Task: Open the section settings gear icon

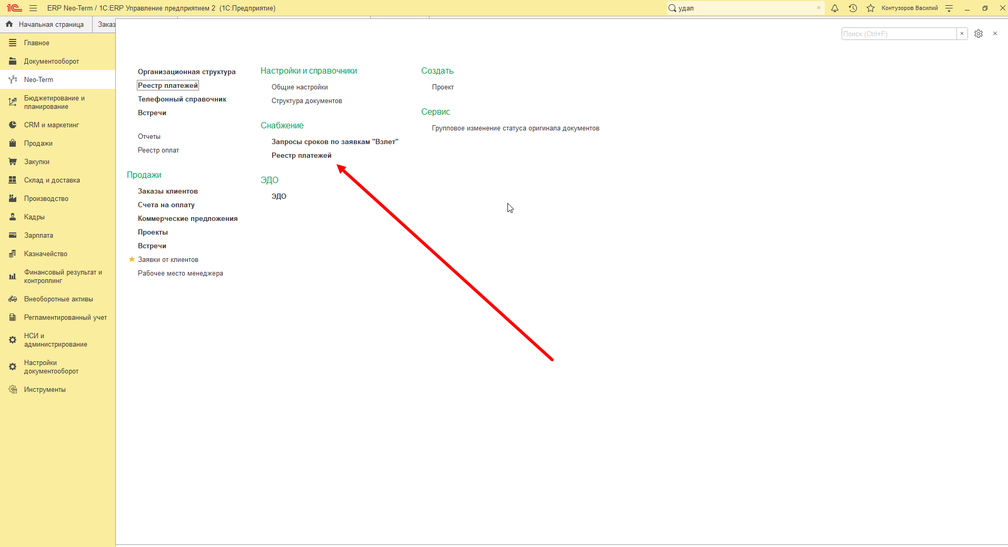Action: (x=979, y=34)
